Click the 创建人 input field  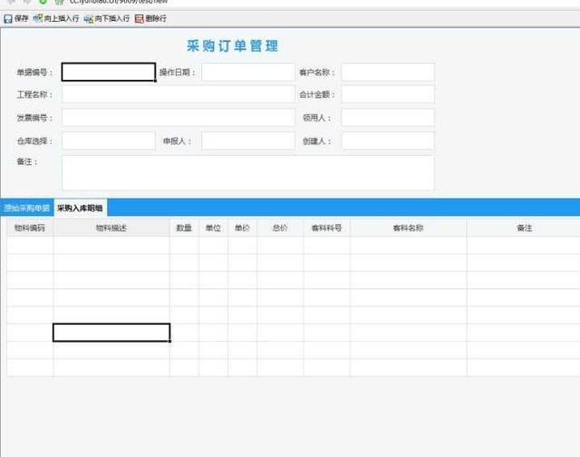[x=388, y=141]
